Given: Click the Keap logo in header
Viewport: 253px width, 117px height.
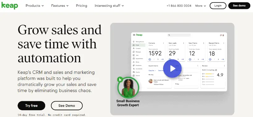Looking at the screenshot, I should [10, 6].
